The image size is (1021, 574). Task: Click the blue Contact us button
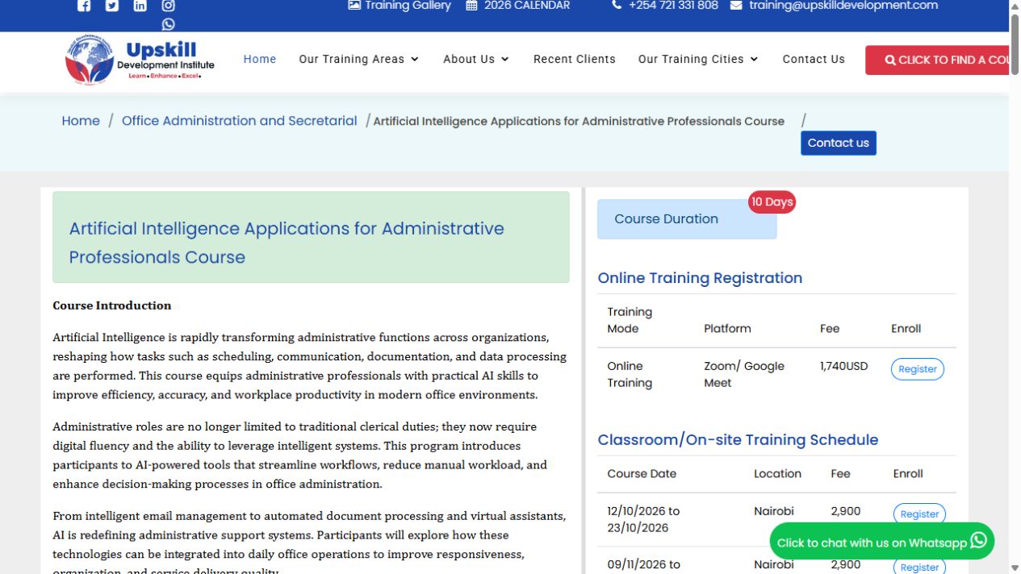click(x=839, y=143)
